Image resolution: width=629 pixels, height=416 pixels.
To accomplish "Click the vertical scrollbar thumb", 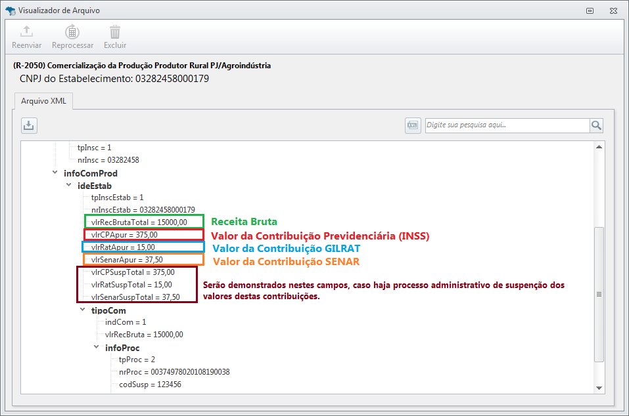I will point(599,295).
